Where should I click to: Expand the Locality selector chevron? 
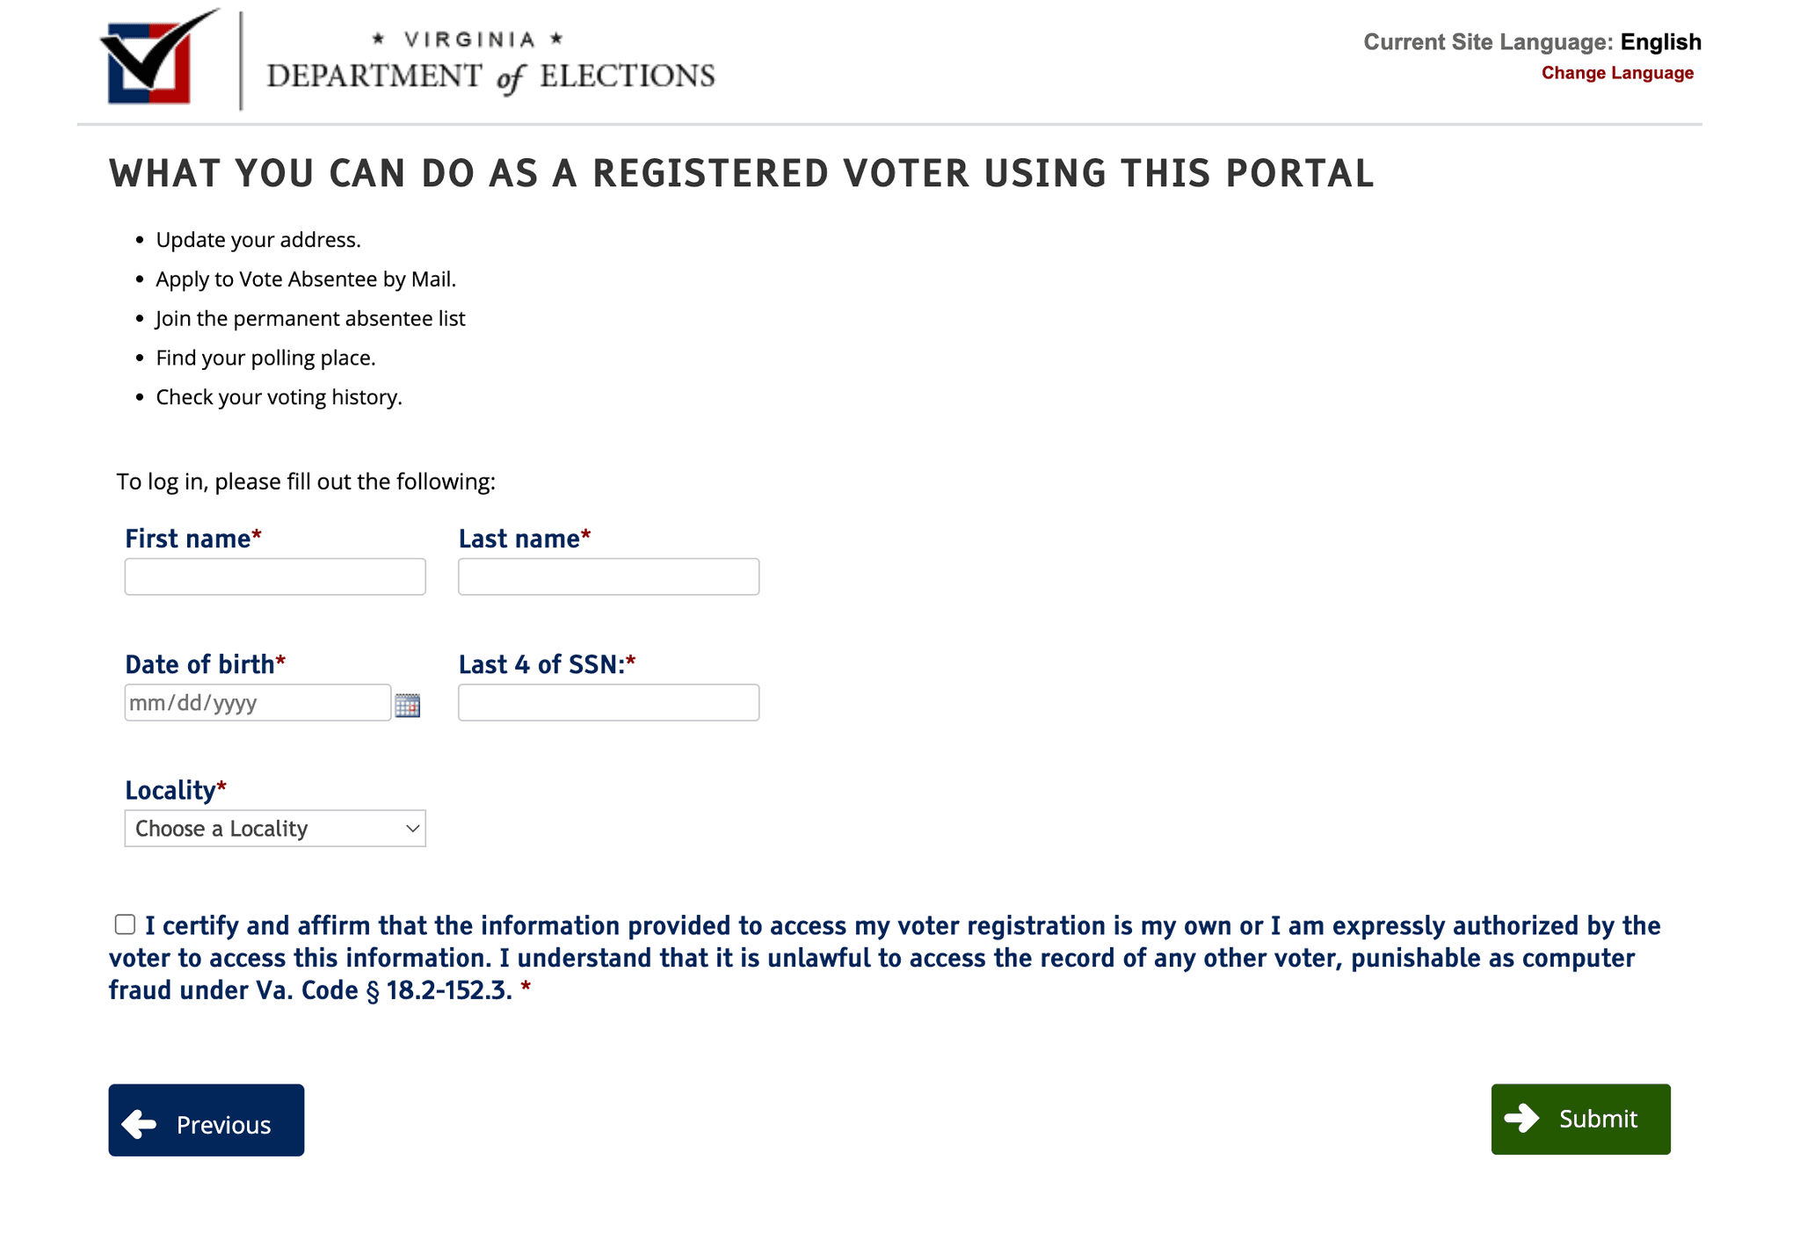pyautogui.click(x=411, y=828)
